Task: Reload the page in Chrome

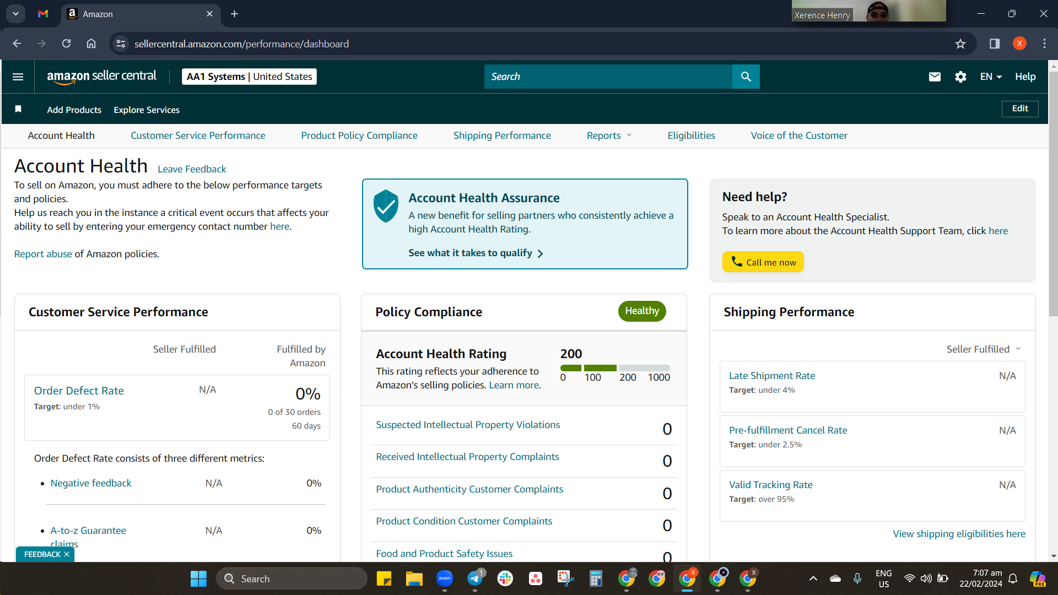Action: point(66,44)
